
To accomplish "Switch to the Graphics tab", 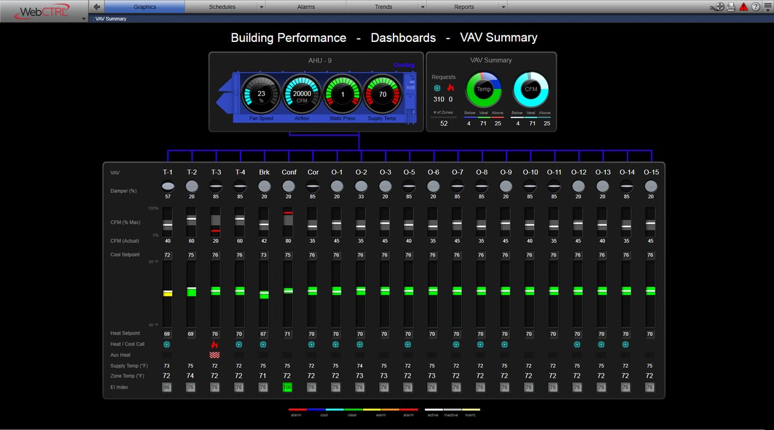I will coord(144,7).
